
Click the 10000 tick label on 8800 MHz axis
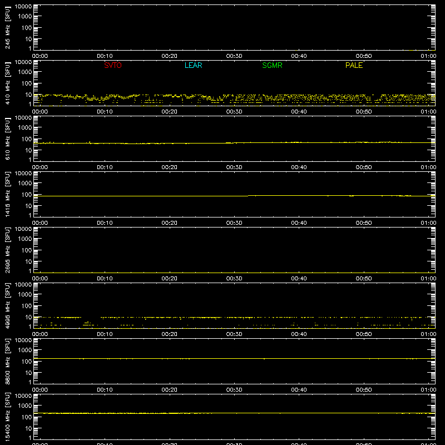[23, 340]
